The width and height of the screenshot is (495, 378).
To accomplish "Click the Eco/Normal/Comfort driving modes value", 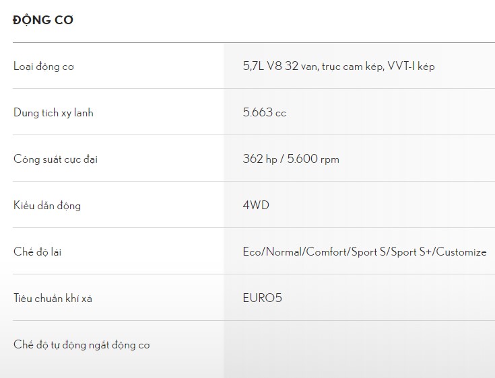I will [364, 252].
